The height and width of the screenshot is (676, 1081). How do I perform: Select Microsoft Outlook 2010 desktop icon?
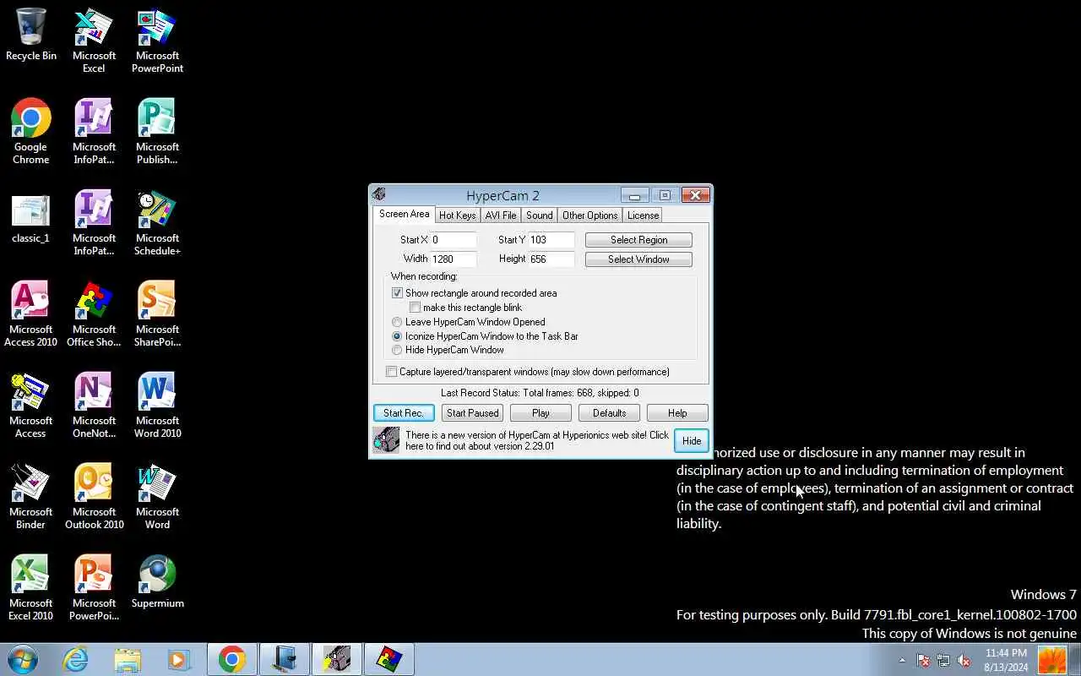pyautogui.click(x=94, y=497)
